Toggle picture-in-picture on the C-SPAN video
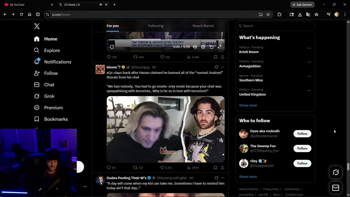The height and width of the screenshot is (197, 350). (x=211, y=47)
